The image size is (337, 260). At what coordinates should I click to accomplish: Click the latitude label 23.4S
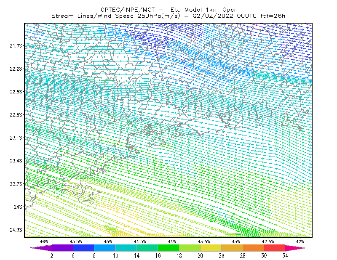[x=16, y=161]
